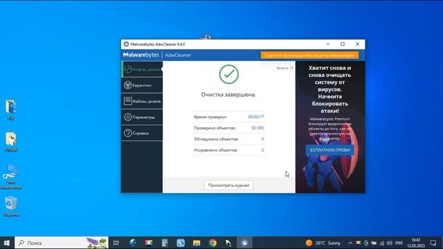The width and height of the screenshot is (443, 249).
Task: Maximize the AdwCleaner window
Action: 343,44
